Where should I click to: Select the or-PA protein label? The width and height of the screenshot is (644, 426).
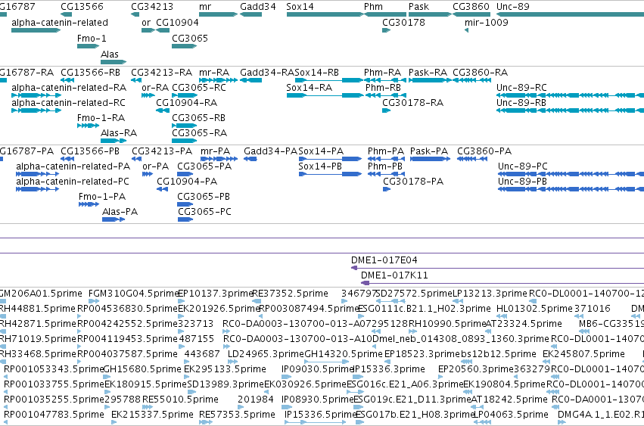155,166
